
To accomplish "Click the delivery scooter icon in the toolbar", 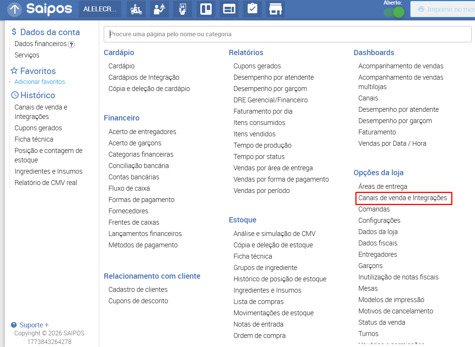I will pyautogui.click(x=136, y=9).
